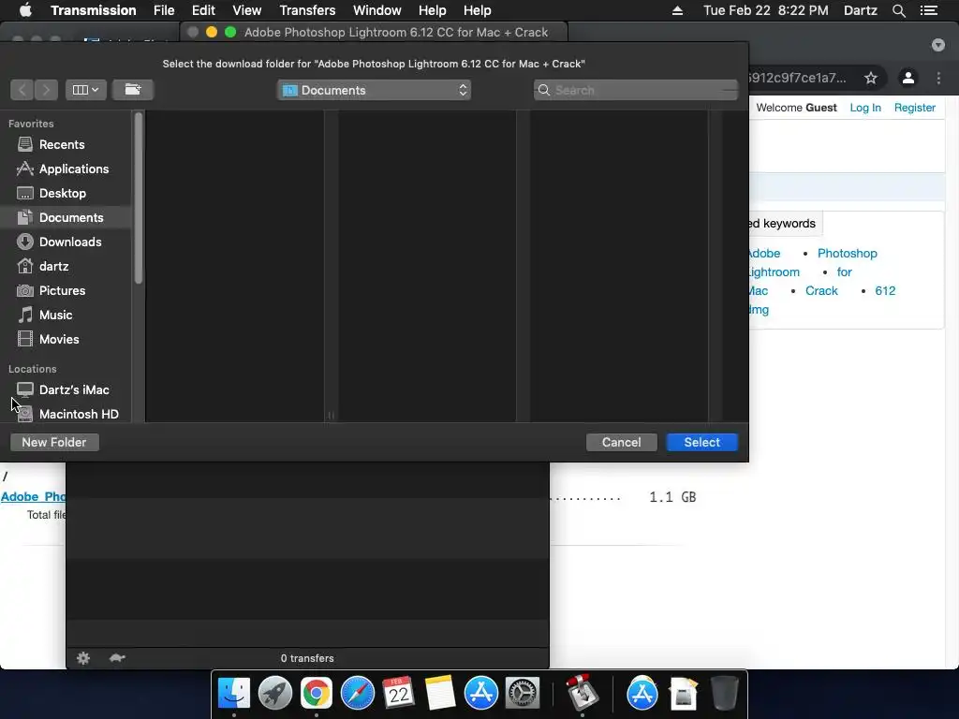The height and width of the screenshot is (719, 959).
Task: Open the File menu
Action: (x=164, y=10)
